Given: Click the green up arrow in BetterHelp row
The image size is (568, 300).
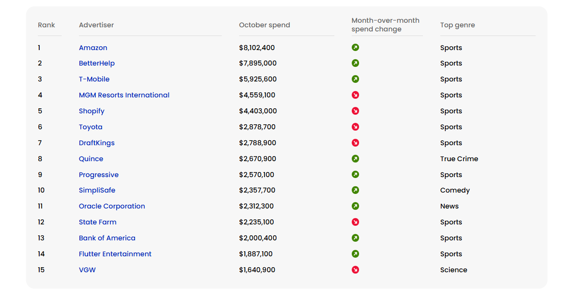Looking at the screenshot, I should coord(355,63).
